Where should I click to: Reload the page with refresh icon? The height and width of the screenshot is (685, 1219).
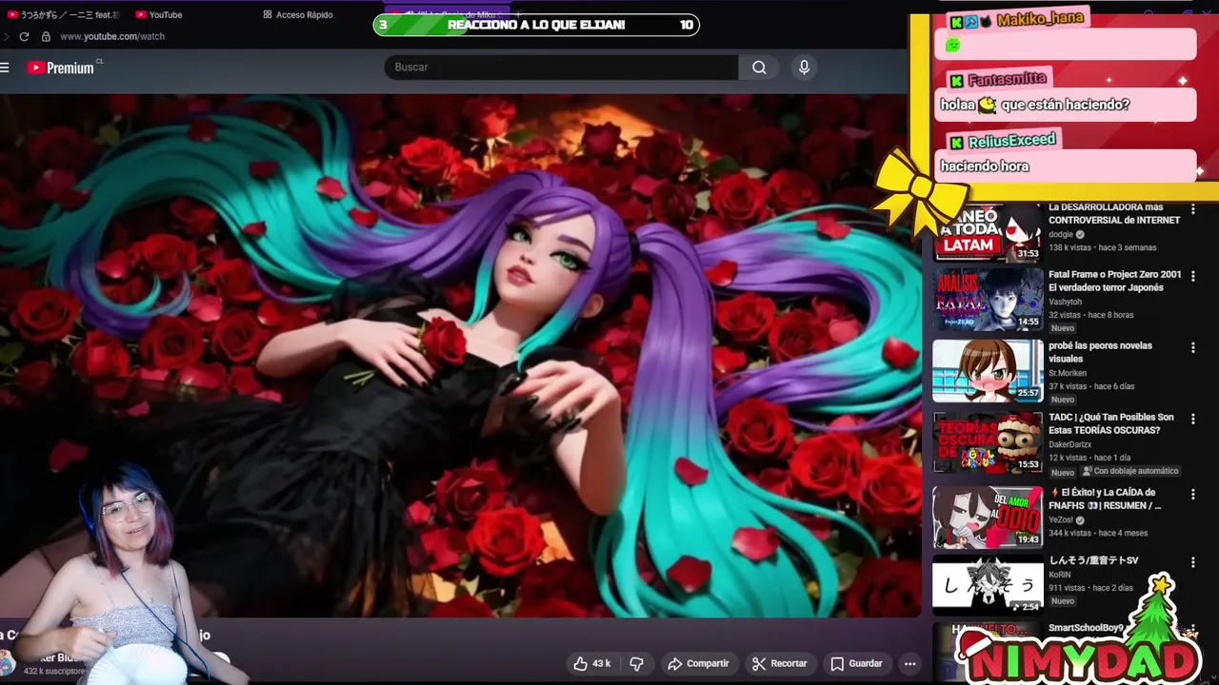pyautogui.click(x=24, y=36)
